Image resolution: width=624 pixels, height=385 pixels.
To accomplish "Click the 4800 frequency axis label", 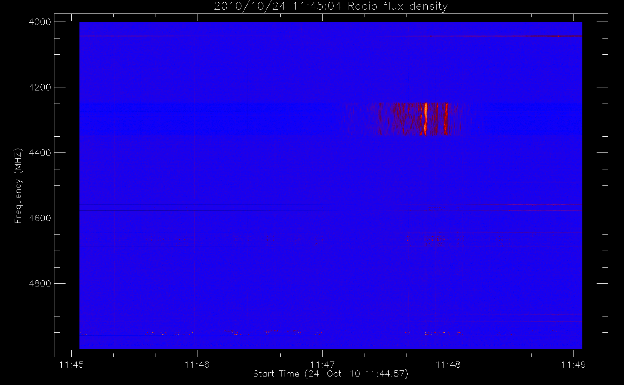I will [x=40, y=284].
